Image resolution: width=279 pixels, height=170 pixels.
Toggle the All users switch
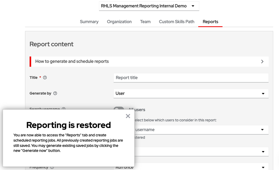click(119, 109)
